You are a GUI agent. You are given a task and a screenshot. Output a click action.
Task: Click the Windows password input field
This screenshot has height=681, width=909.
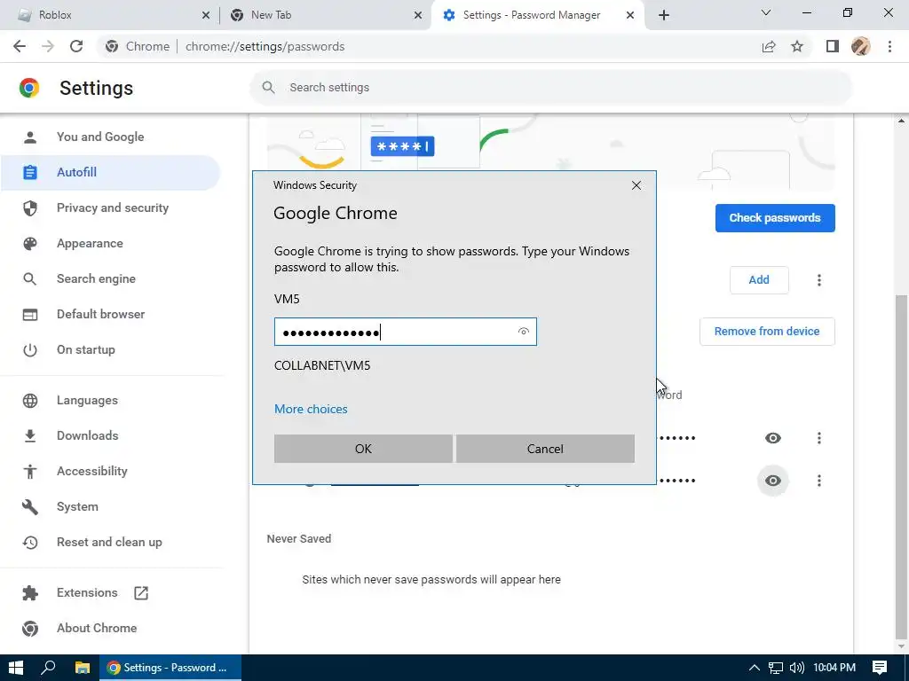coord(405,332)
